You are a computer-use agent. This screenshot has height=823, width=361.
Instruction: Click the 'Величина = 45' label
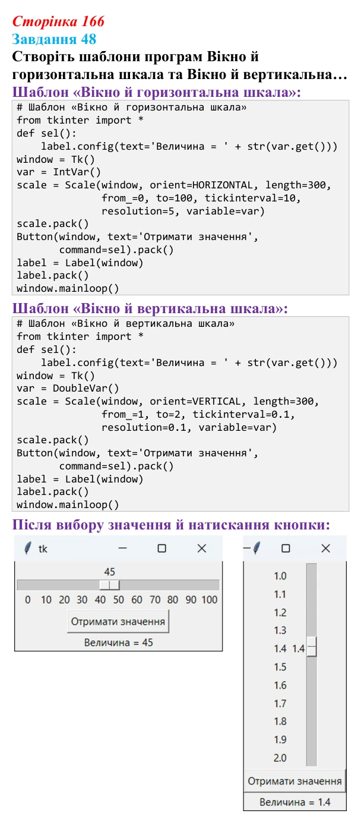[x=118, y=642]
